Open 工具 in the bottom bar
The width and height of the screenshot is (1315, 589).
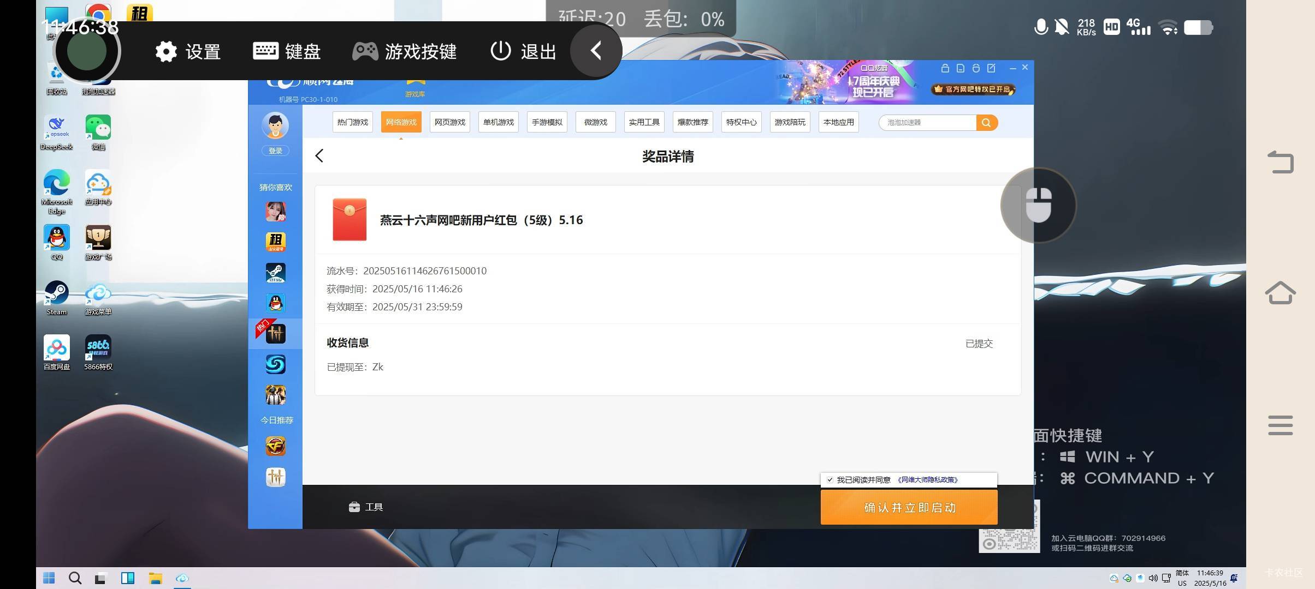(366, 507)
